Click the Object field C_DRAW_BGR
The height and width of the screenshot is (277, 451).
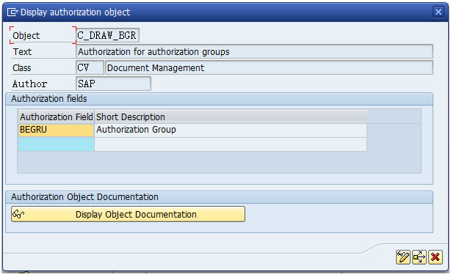tap(107, 35)
